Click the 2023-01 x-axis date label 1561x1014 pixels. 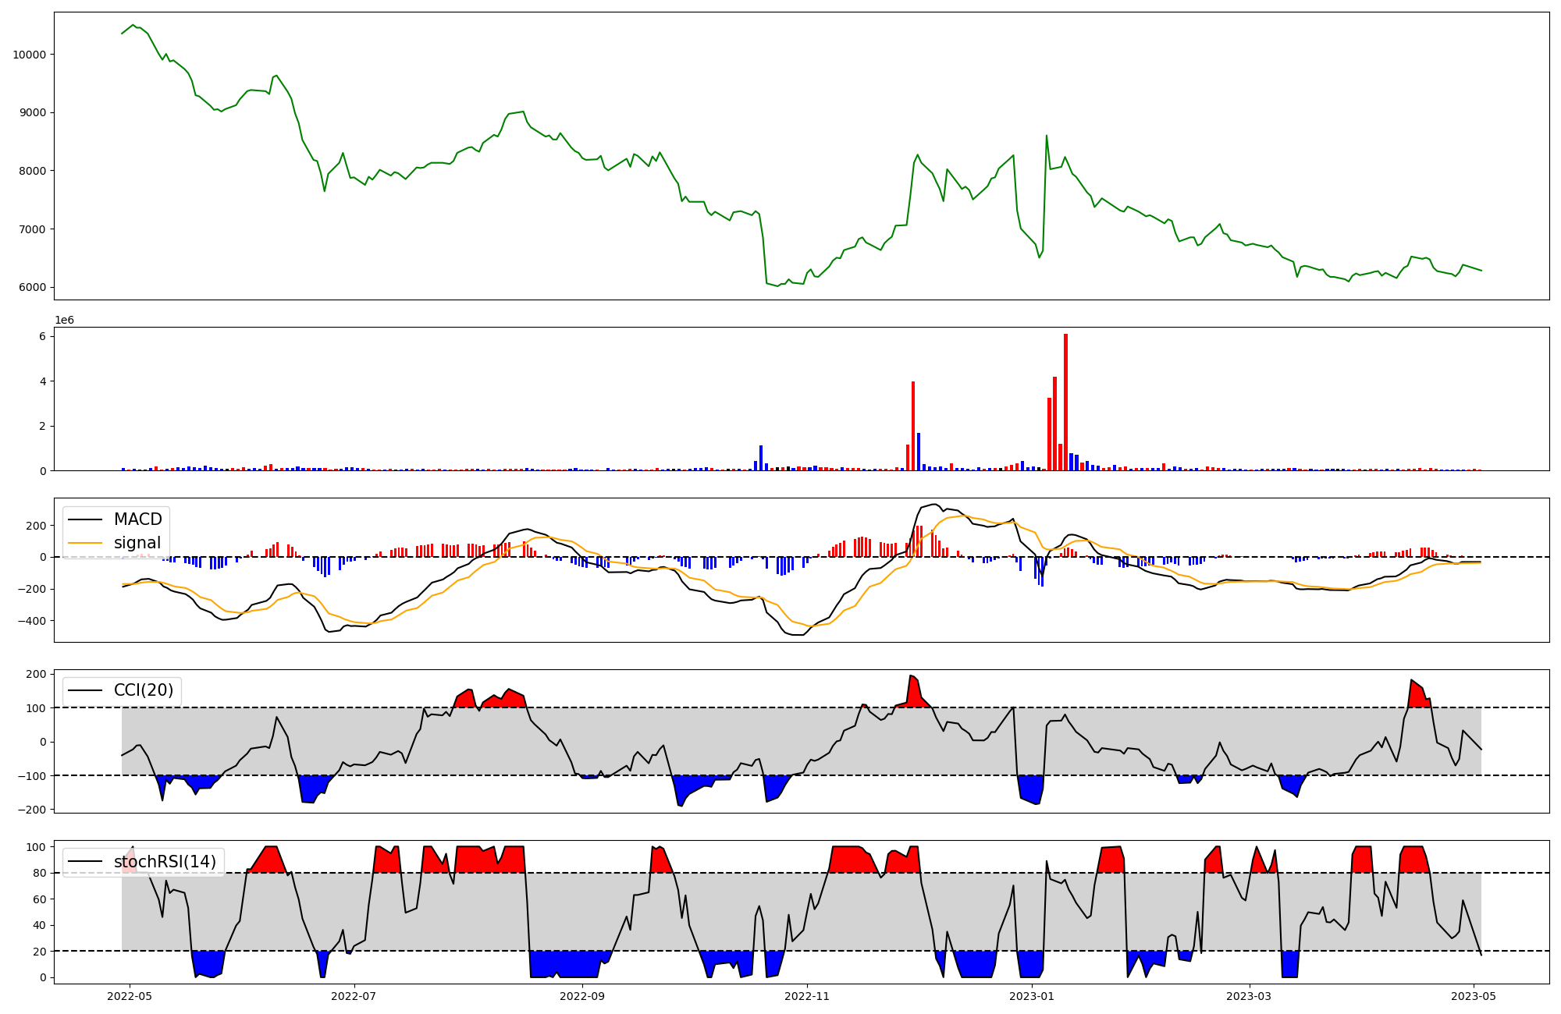(1032, 996)
